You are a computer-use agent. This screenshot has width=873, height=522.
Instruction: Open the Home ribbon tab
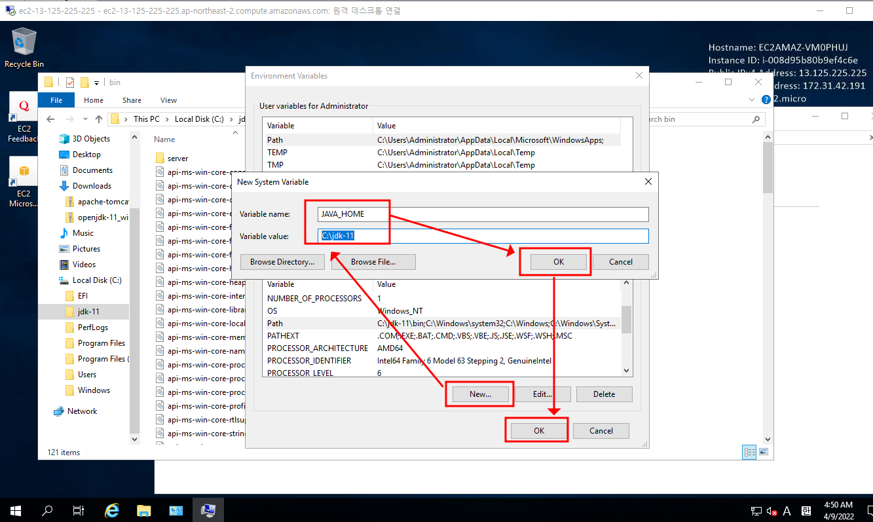tap(94, 100)
